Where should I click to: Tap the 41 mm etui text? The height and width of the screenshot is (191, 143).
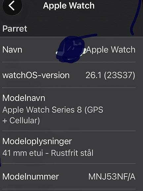(23, 153)
